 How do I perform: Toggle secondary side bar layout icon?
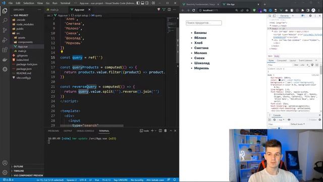(x=147, y=3)
